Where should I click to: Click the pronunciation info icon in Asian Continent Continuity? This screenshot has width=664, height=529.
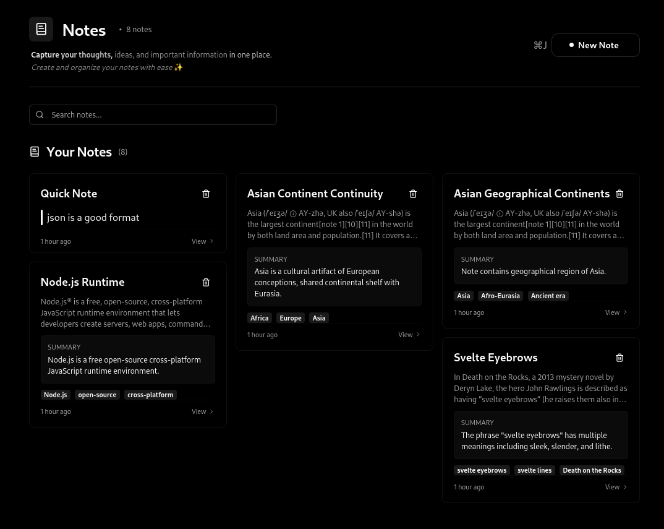293,213
